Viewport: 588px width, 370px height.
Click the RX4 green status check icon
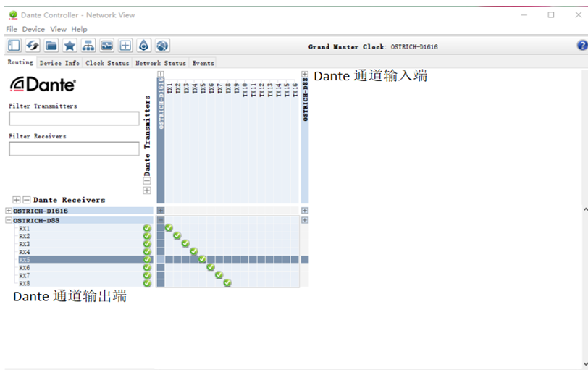tap(147, 252)
